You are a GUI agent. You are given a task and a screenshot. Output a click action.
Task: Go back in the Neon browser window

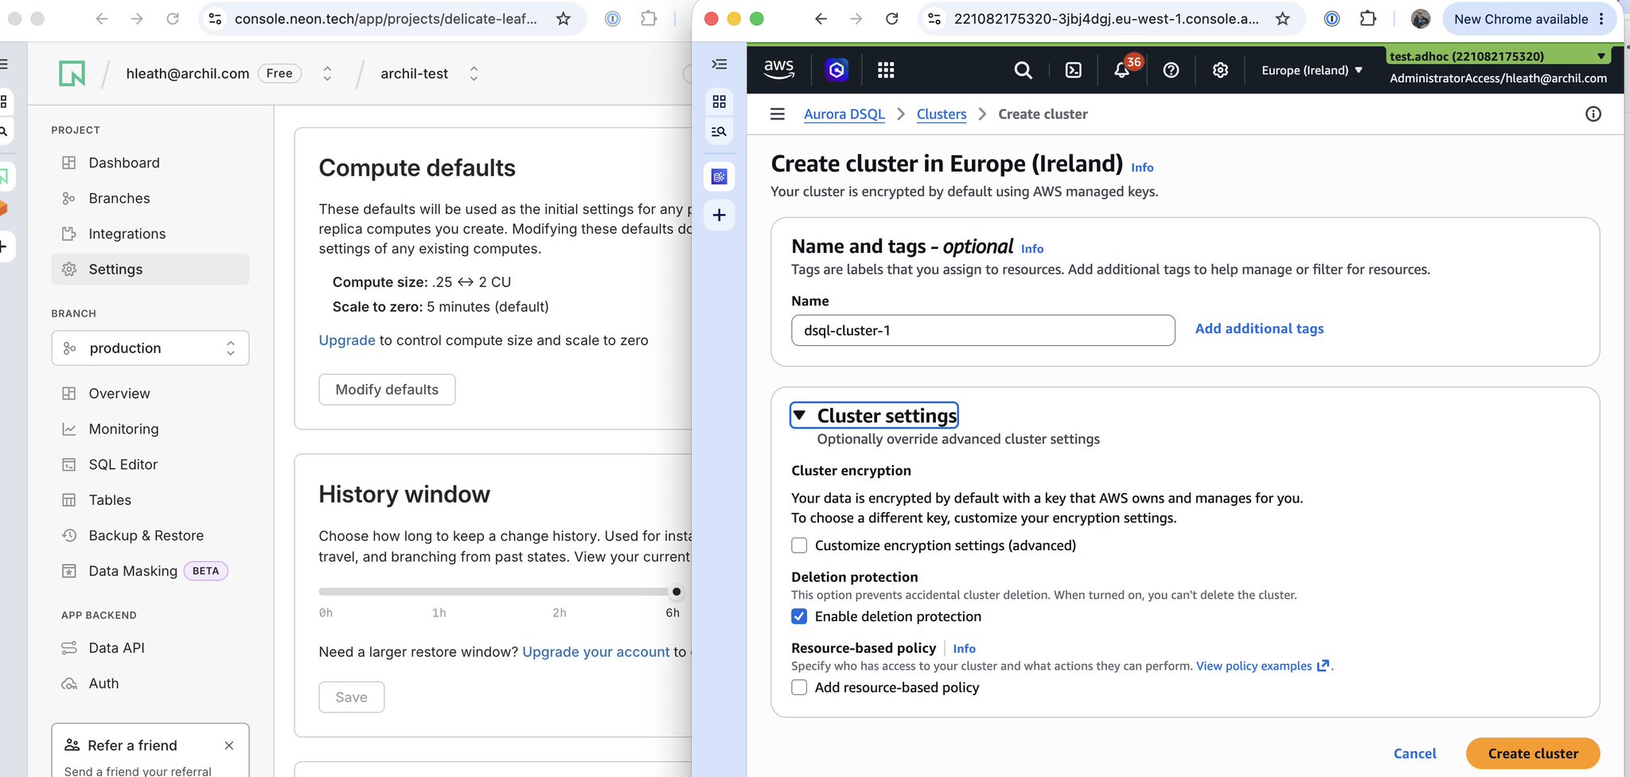pyautogui.click(x=101, y=18)
